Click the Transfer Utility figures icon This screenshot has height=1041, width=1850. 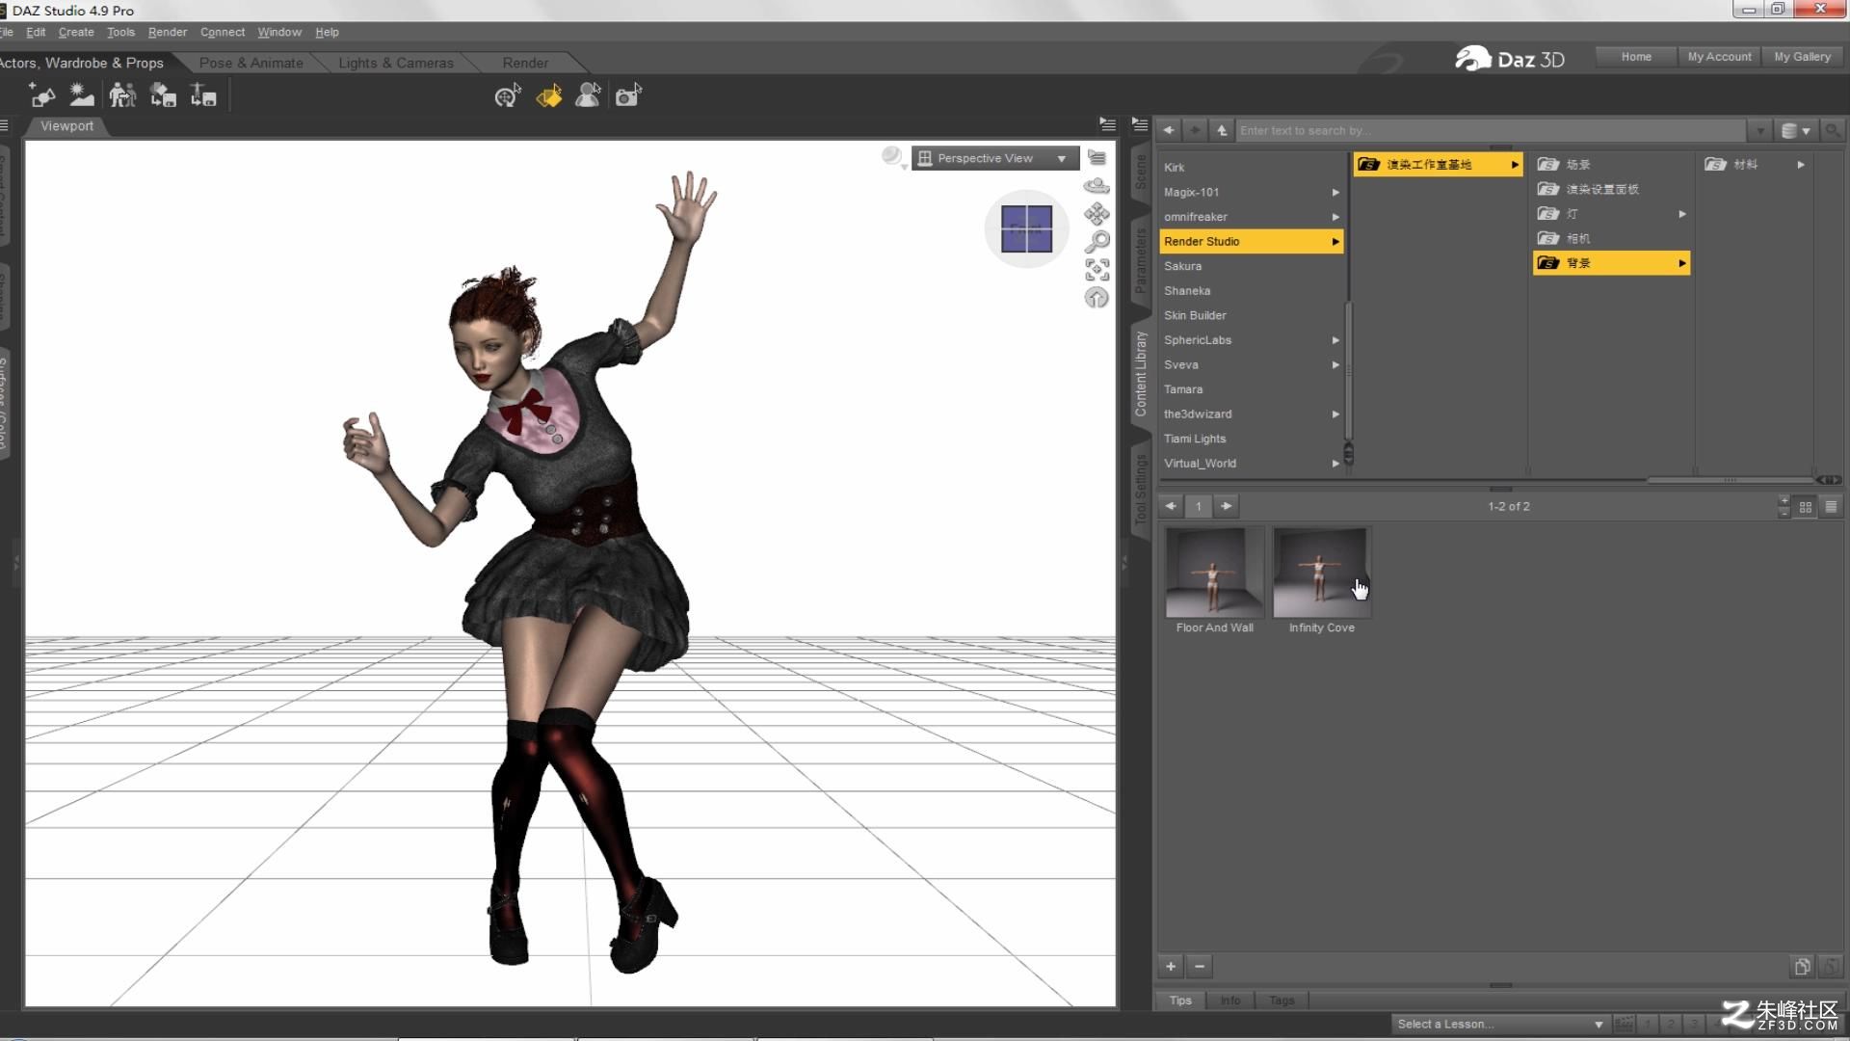click(122, 95)
